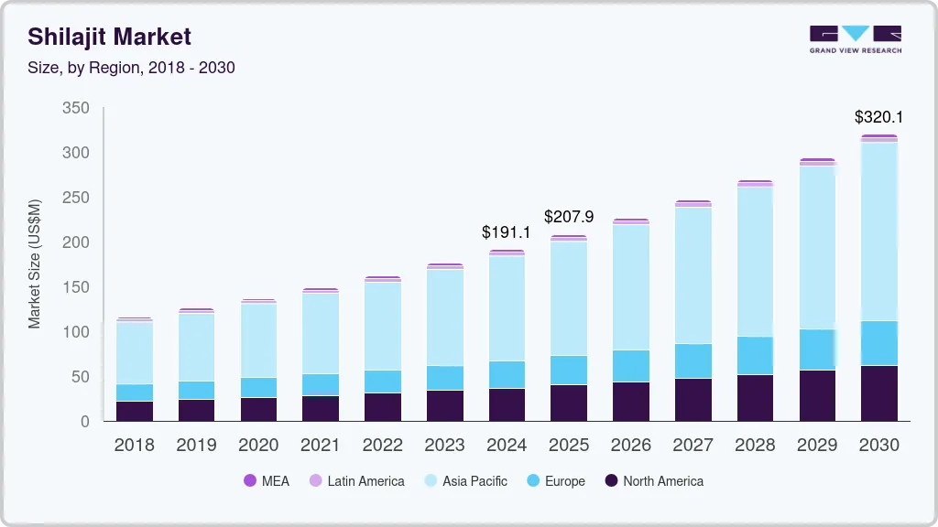The width and height of the screenshot is (938, 527).
Task: Click the $191.1 data label
Action: (507, 232)
